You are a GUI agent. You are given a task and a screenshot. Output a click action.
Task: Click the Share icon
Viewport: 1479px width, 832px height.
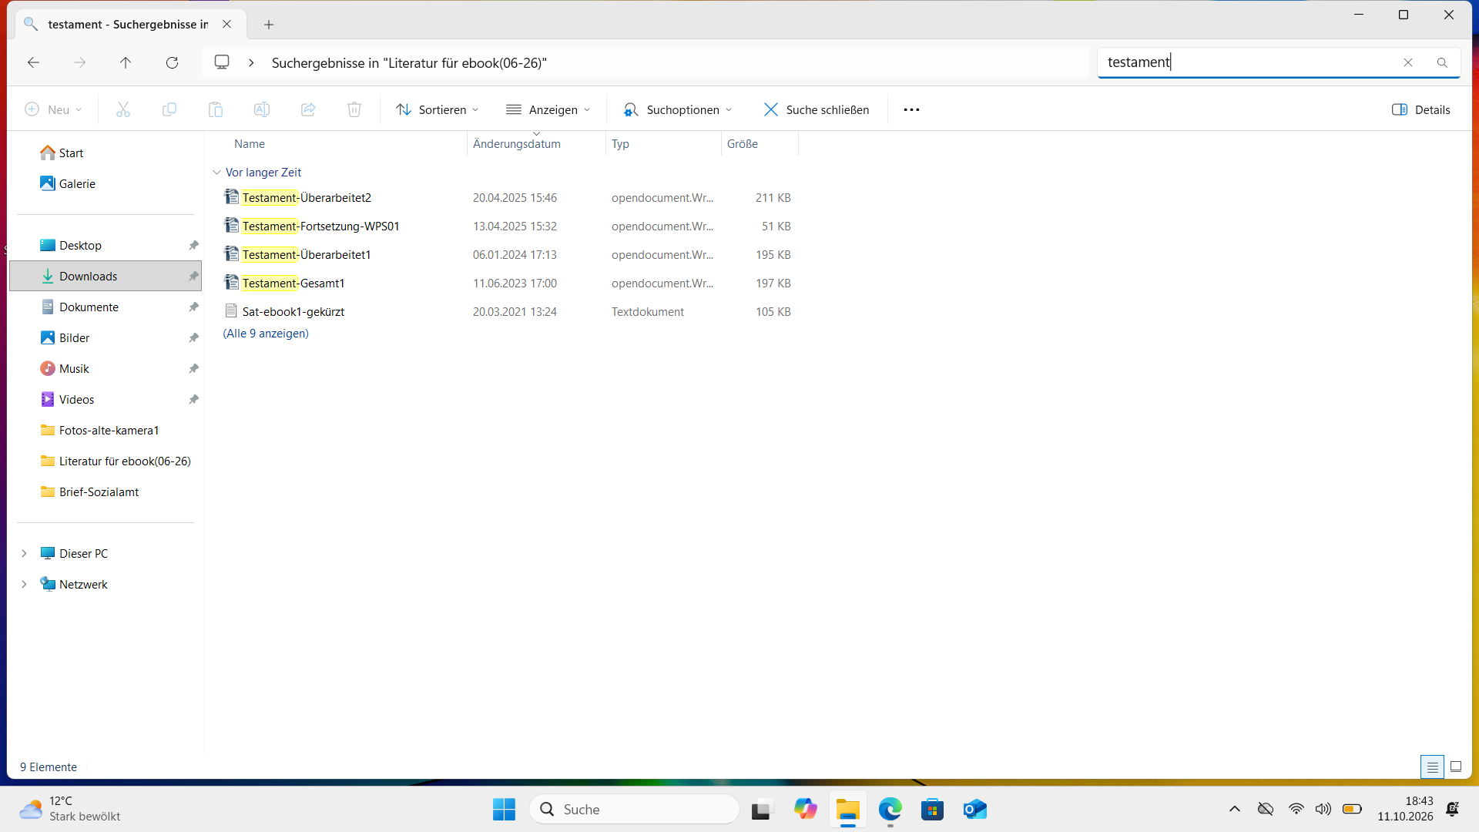308,109
